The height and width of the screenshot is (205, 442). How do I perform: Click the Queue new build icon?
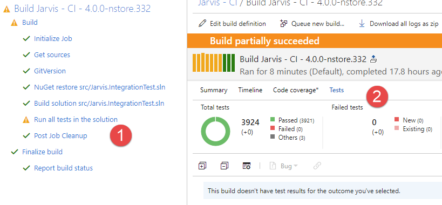[x=283, y=23]
